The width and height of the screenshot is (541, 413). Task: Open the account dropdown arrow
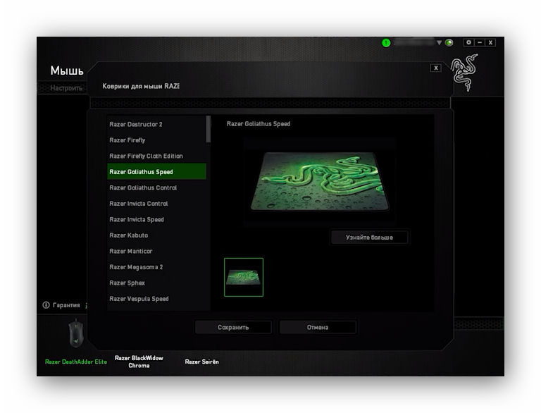[439, 43]
